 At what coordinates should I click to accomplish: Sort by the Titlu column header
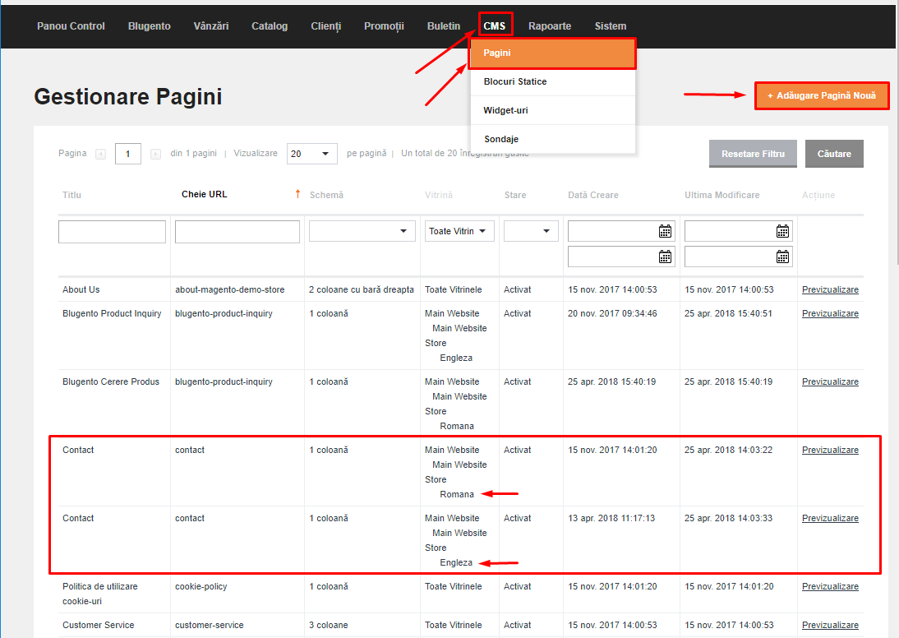tap(71, 195)
